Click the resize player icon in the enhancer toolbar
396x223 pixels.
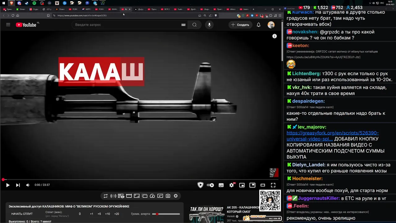click(x=137, y=196)
